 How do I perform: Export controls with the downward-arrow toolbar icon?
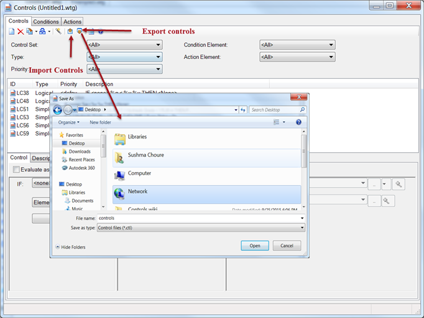(79, 31)
